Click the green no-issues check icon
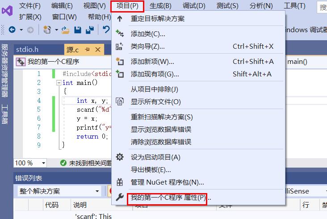This screenshot has height=219, width=327. tap(63, 163)
